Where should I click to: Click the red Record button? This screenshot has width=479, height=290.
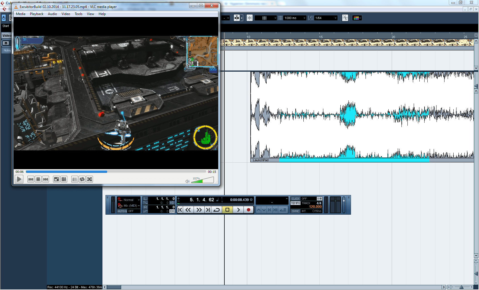(249, 210)
